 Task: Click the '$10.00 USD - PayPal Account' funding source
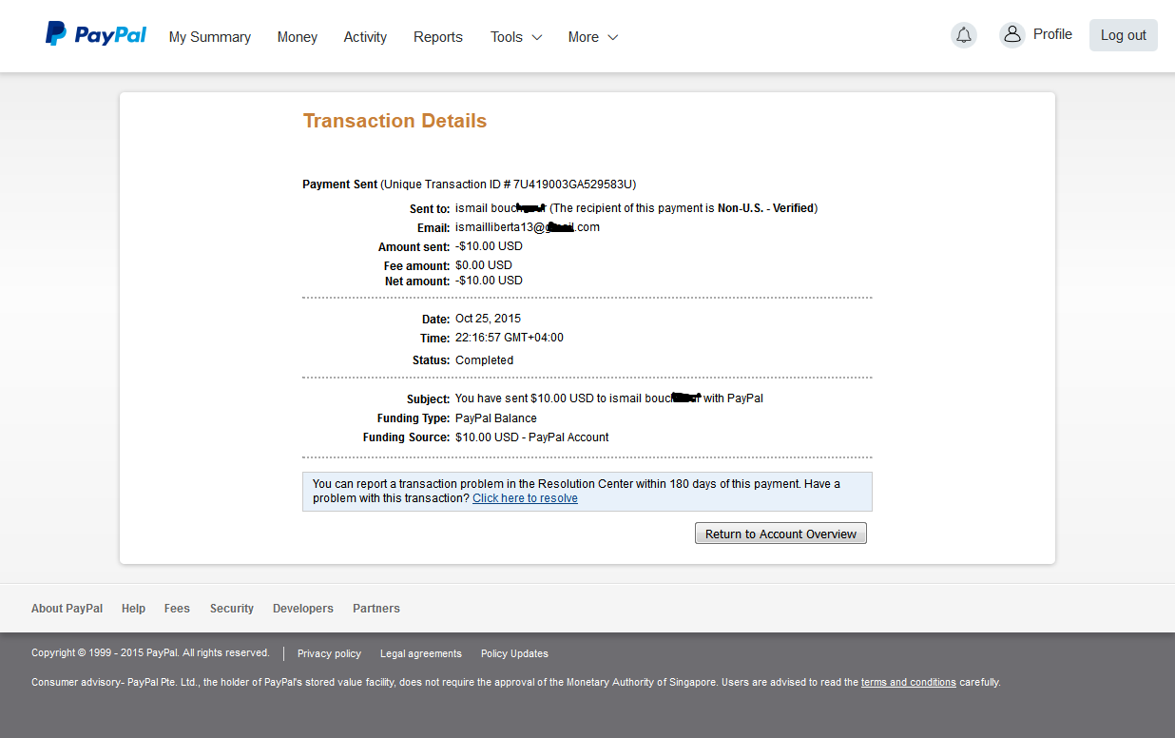pos(532,437)
